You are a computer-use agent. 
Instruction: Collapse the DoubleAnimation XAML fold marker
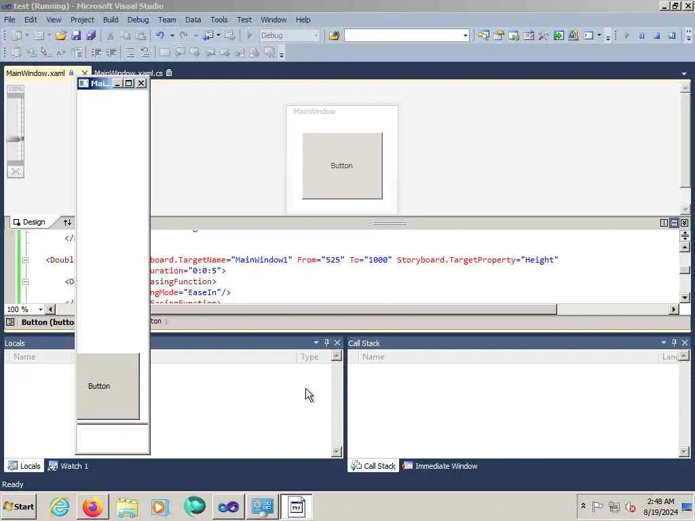click(25, 260)
